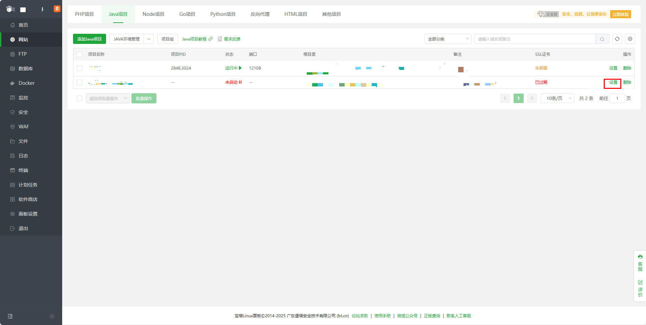
Task: Open table column settings gear icon
Action: click(x=630, y=39)
